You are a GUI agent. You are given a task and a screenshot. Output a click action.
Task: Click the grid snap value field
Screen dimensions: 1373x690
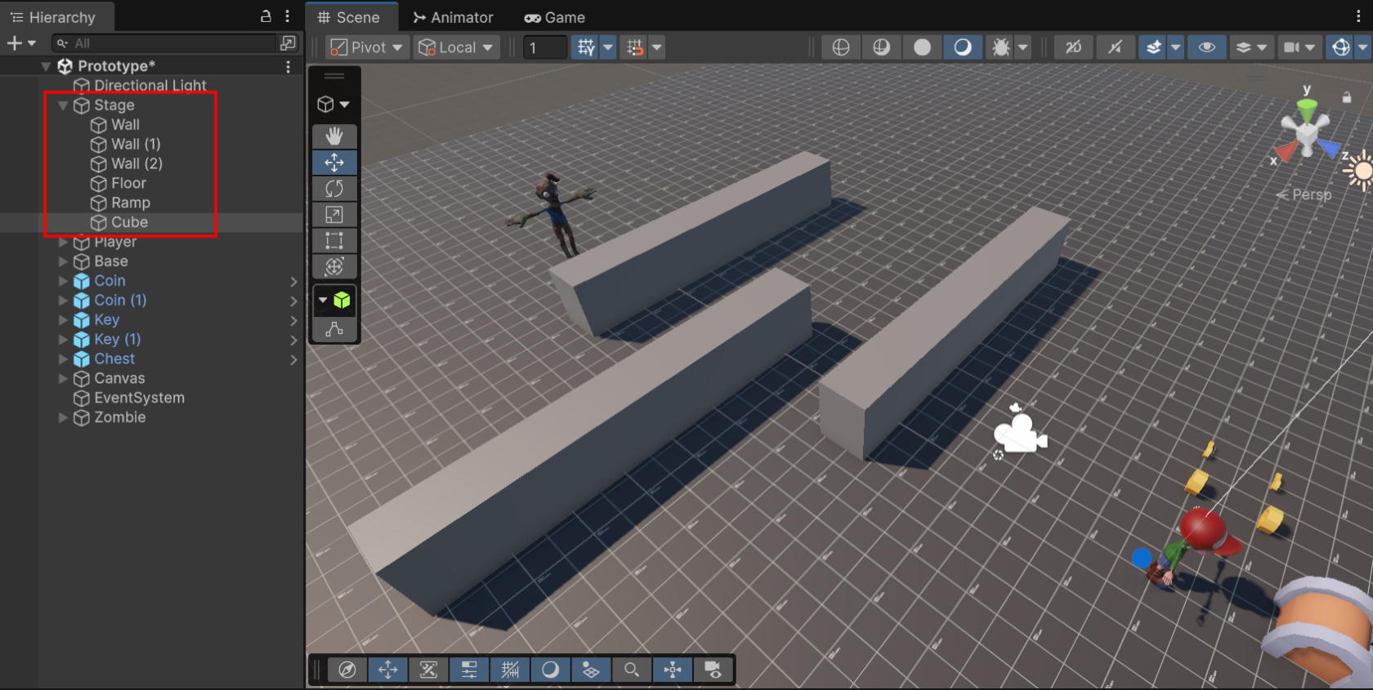[x=545, y=47]
